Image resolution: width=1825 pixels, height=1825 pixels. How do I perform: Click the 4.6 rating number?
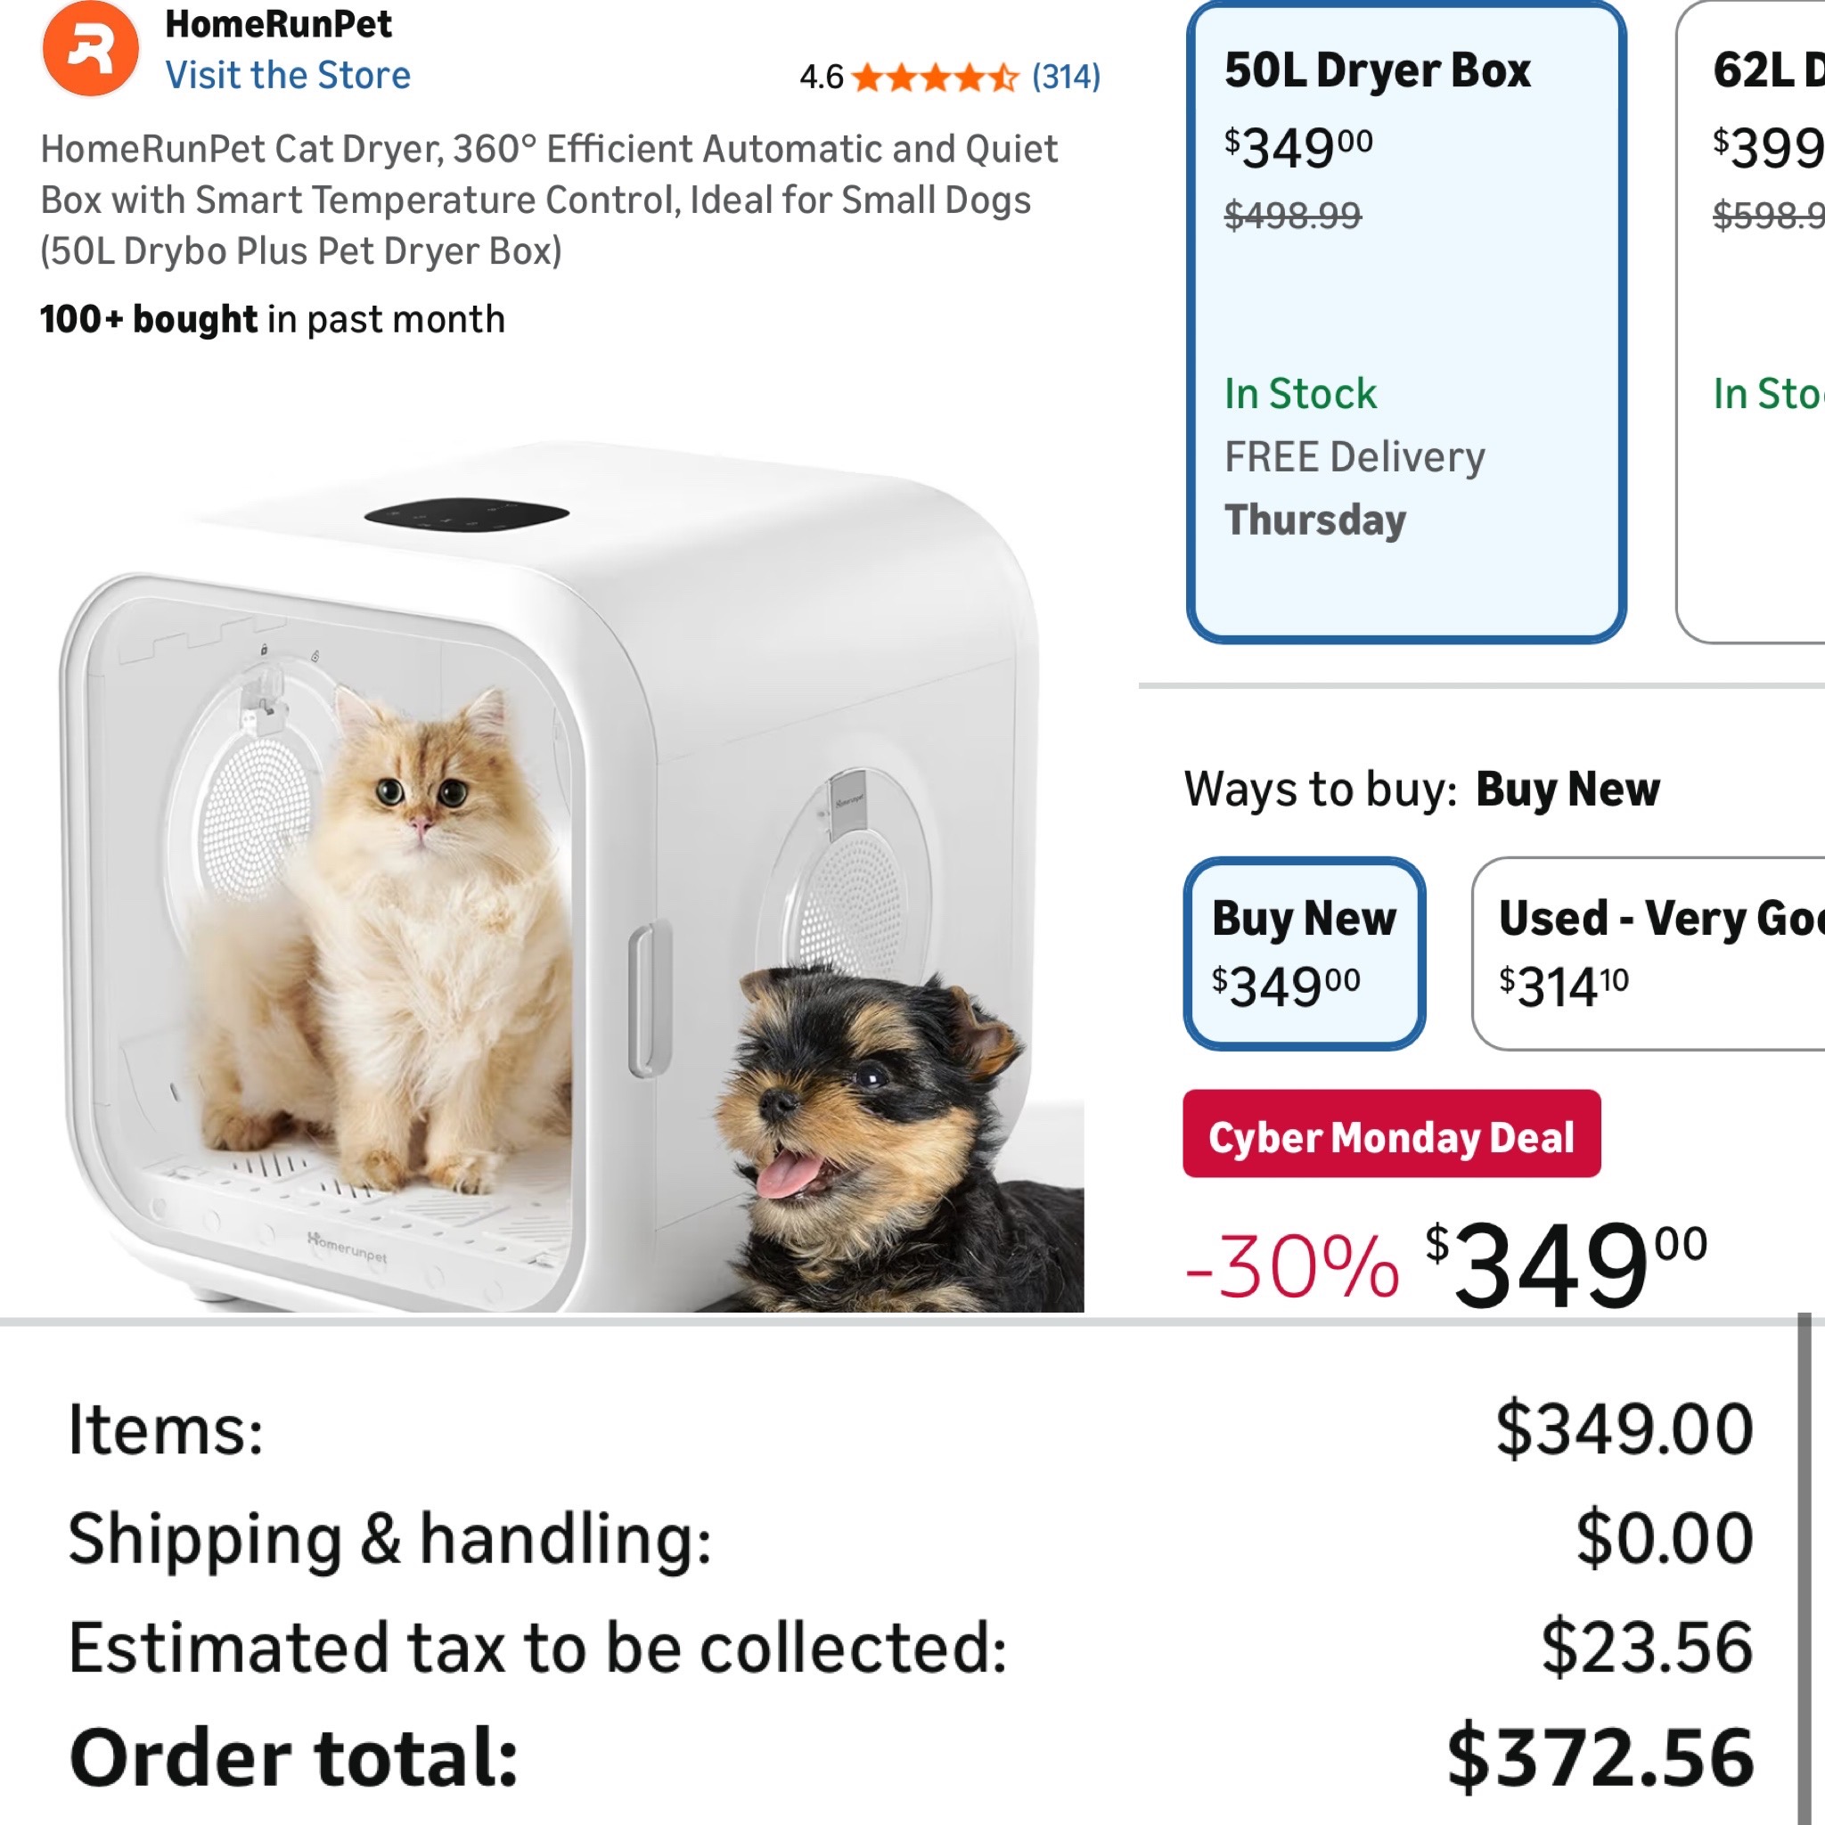[x=821, y=78]
